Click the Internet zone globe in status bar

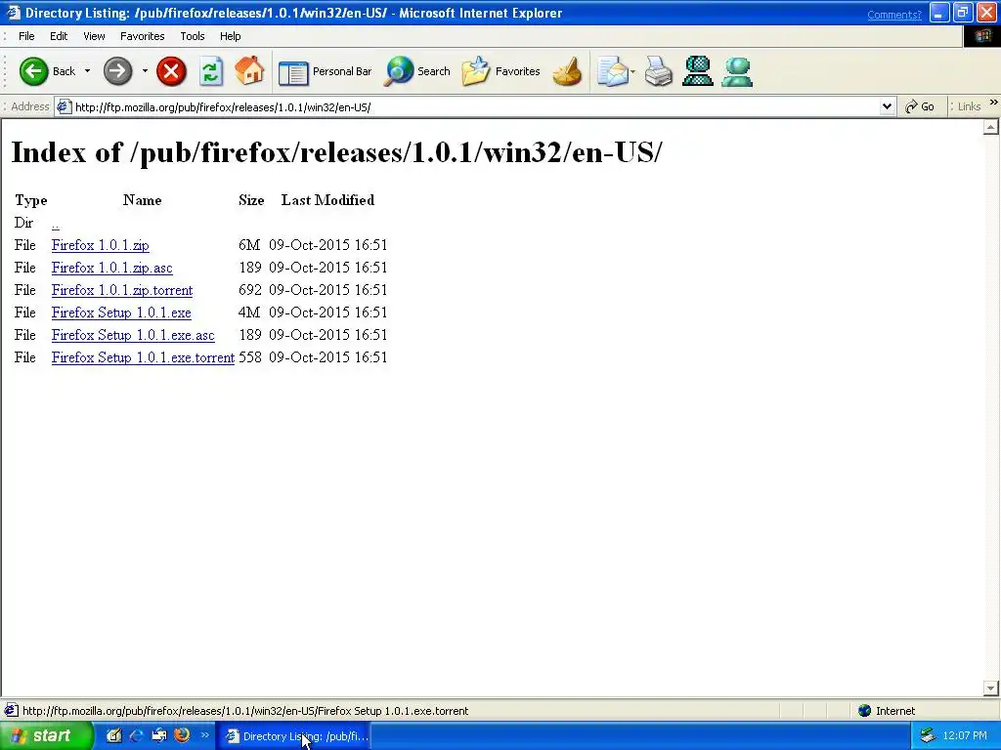click(865, 711)
